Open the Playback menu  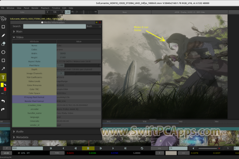tap(45, 8)
